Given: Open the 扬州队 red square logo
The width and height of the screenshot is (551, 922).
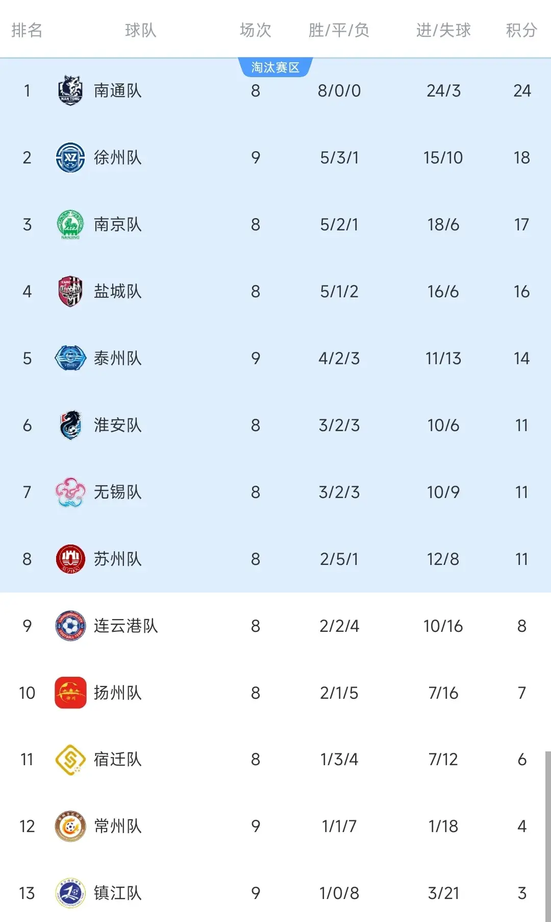Looking at the screenshot, I should [70, 693].
